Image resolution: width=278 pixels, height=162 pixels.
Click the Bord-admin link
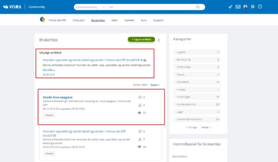tap(180, 156)
